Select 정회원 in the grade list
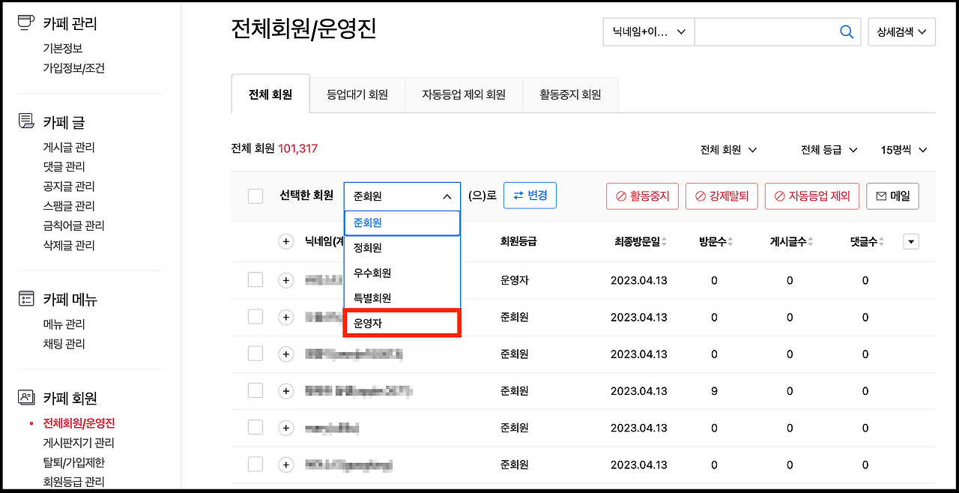The height and width of the screenshot is (493, 959). pos(402,248)
